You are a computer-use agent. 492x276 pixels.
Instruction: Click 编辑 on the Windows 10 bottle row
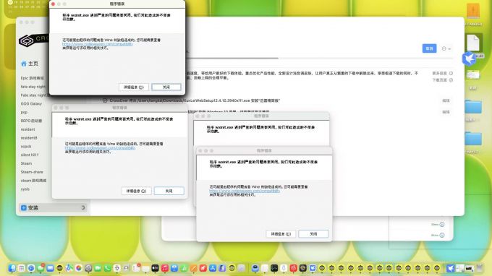point(446,112)
